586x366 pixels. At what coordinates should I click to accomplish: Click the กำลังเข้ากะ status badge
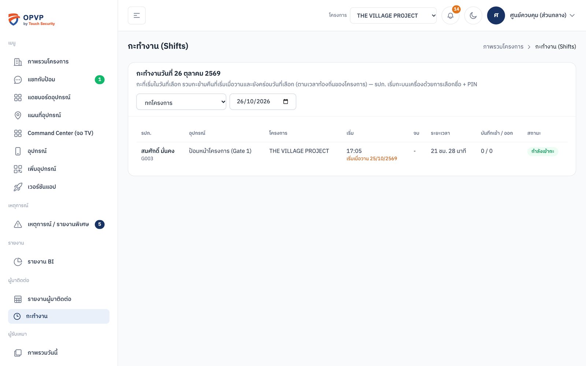(542, 151)
